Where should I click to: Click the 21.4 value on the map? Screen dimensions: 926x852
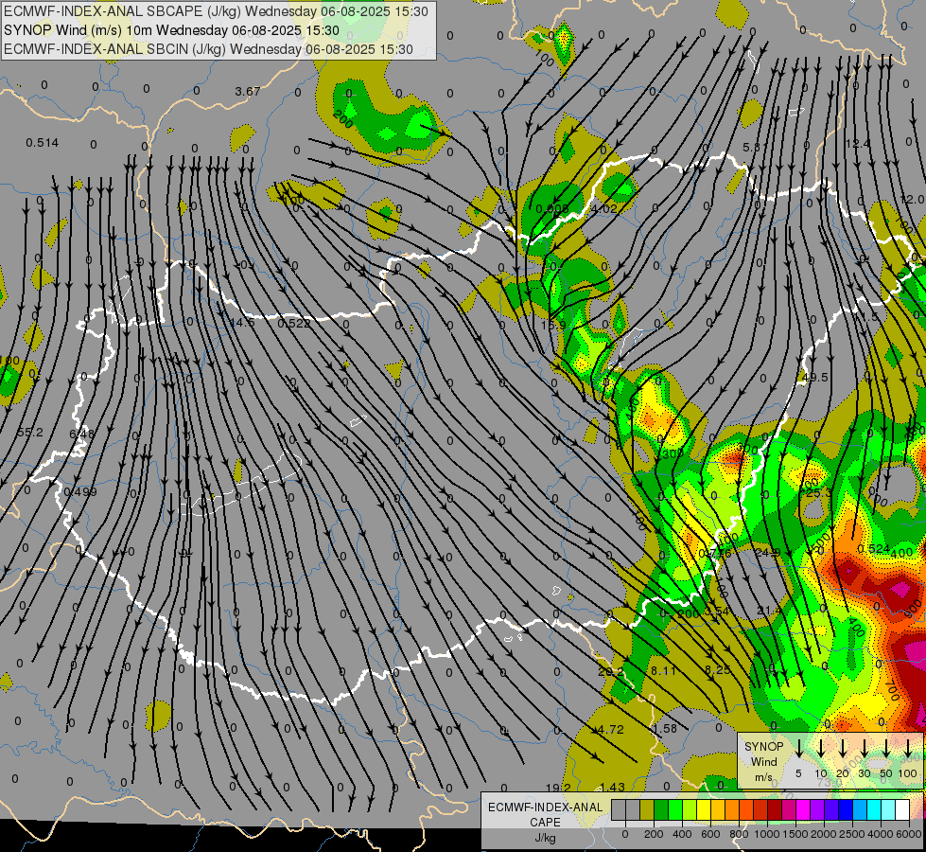[x=770, y=611]
